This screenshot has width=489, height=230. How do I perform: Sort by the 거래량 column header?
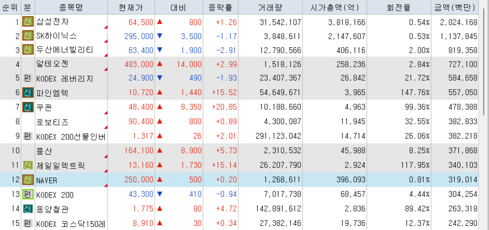point(270,7)
